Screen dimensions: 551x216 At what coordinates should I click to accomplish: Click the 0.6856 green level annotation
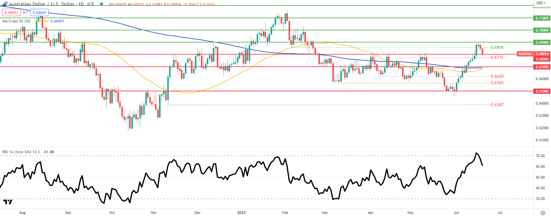click(x=497, y=47)
